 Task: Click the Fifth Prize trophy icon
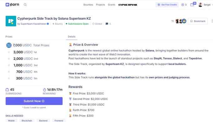coord(70,116)
